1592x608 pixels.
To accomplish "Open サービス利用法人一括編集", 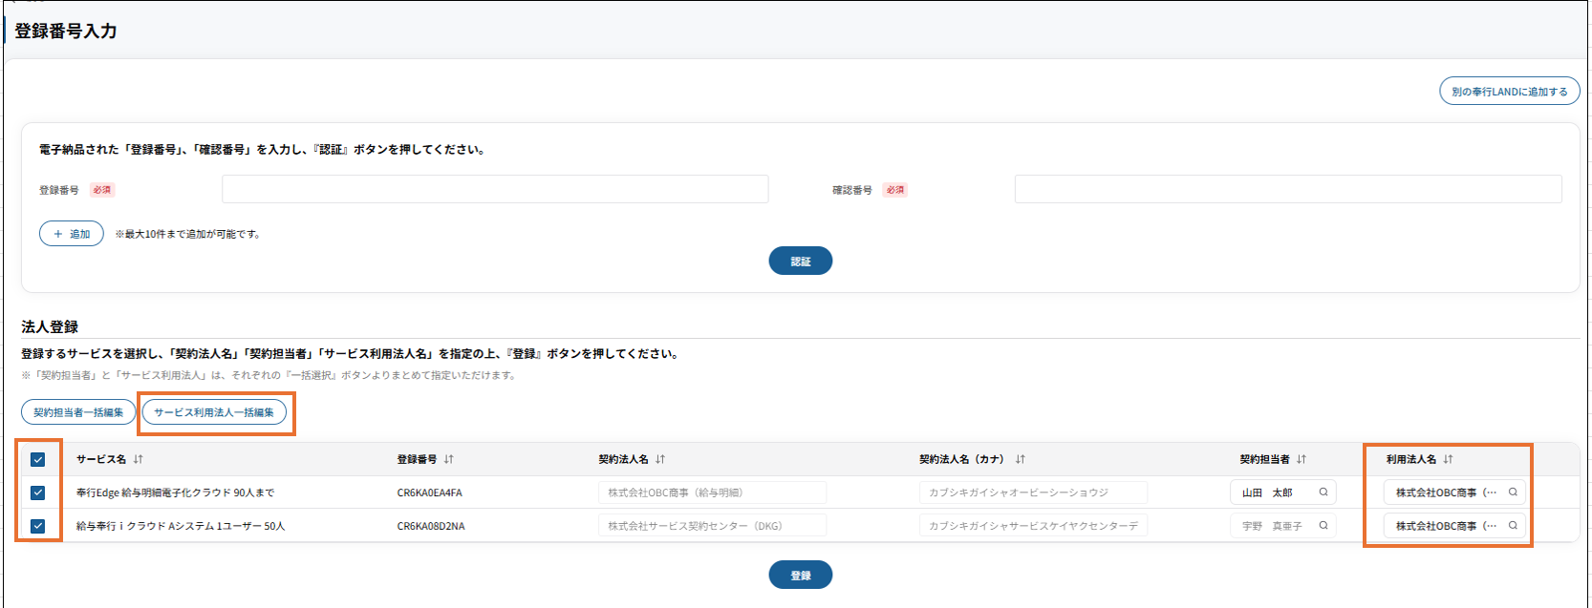I will [x=214, y=412].
